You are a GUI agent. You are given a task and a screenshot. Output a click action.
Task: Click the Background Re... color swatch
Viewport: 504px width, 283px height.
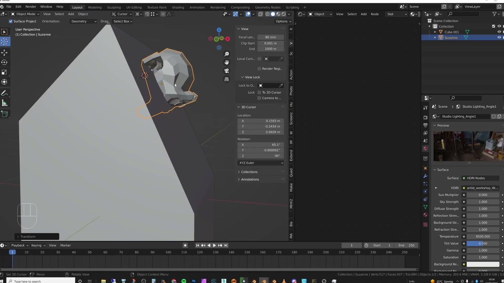[483, 264]
